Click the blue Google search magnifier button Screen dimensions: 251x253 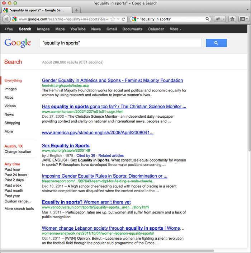[x=216, y=43]
